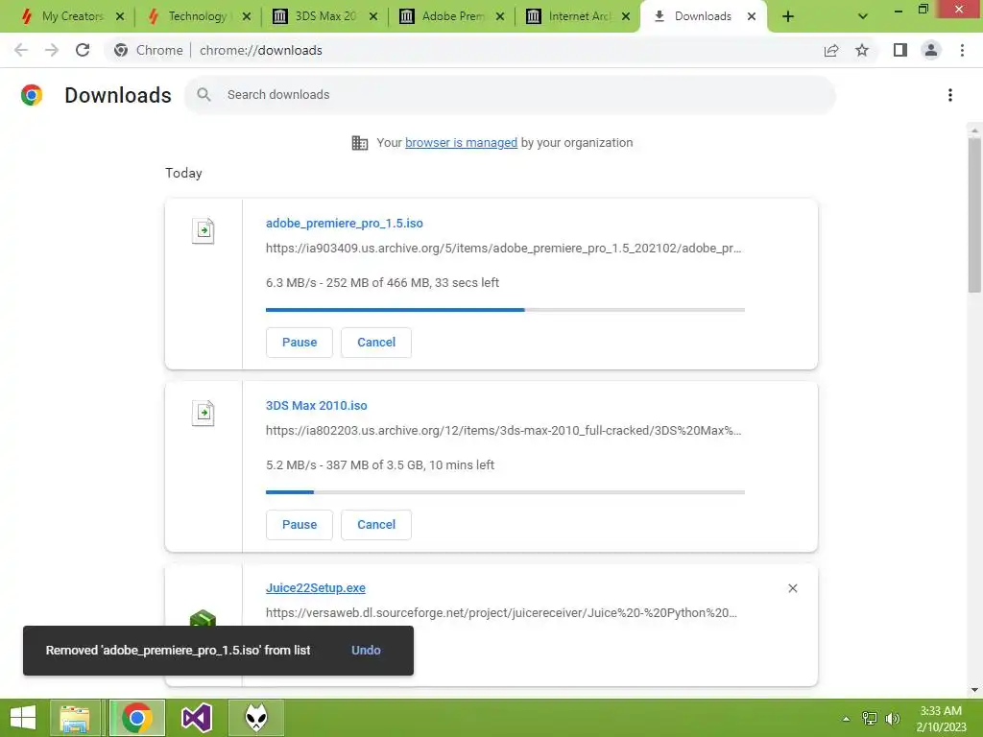
Task: Open File Explorer from taskbar
Action: [x=75, y=718]
